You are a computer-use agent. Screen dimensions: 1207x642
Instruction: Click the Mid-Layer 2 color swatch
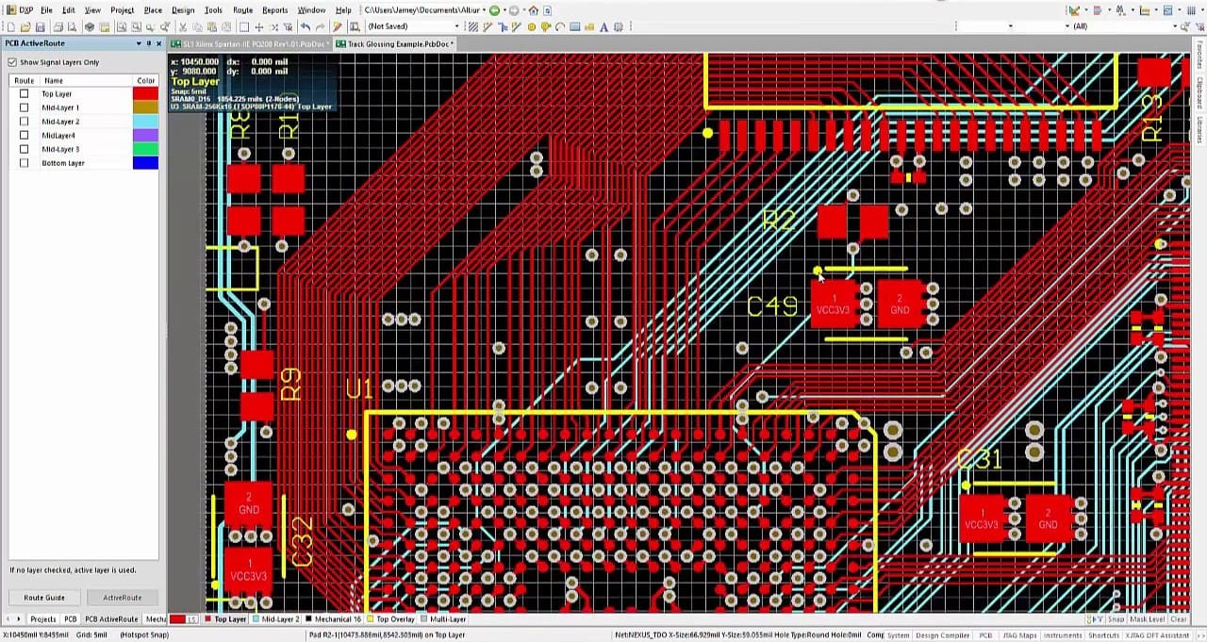coord(145,121)
